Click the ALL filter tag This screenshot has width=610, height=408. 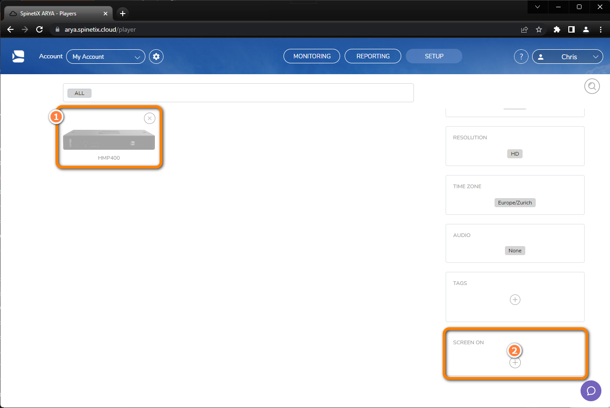[79, 93]
